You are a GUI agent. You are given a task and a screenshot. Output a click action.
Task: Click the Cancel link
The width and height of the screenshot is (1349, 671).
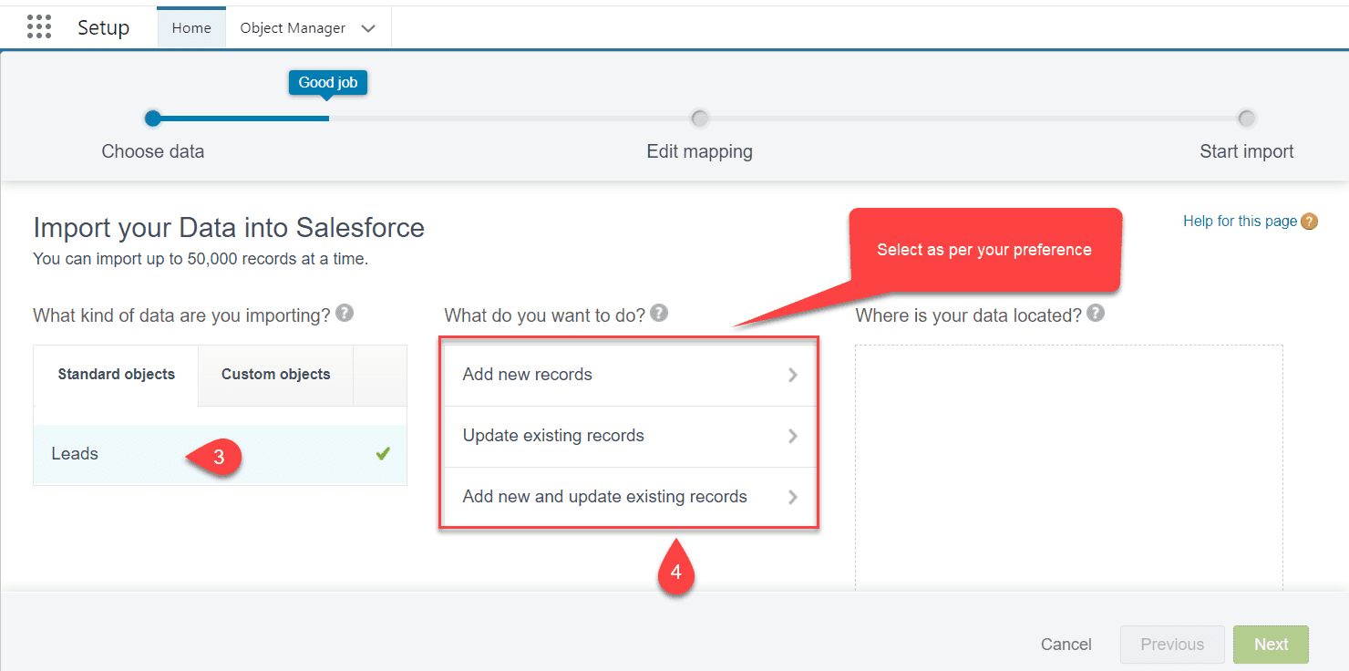point(1066,645)
